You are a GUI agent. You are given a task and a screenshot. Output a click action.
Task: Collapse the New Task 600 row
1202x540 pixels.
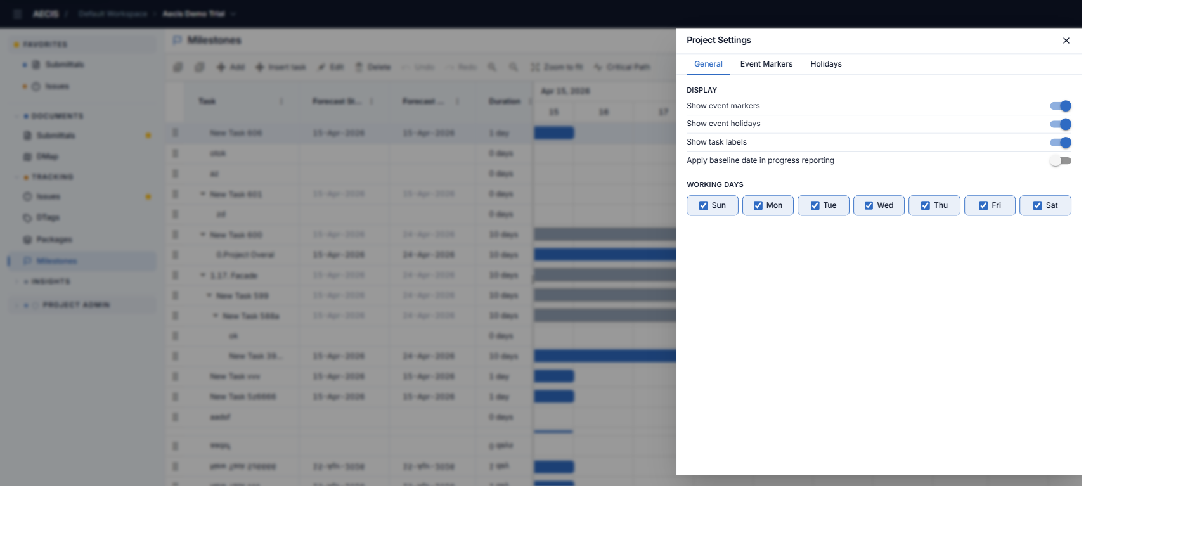pyautogui.click(x=203, y=235)
